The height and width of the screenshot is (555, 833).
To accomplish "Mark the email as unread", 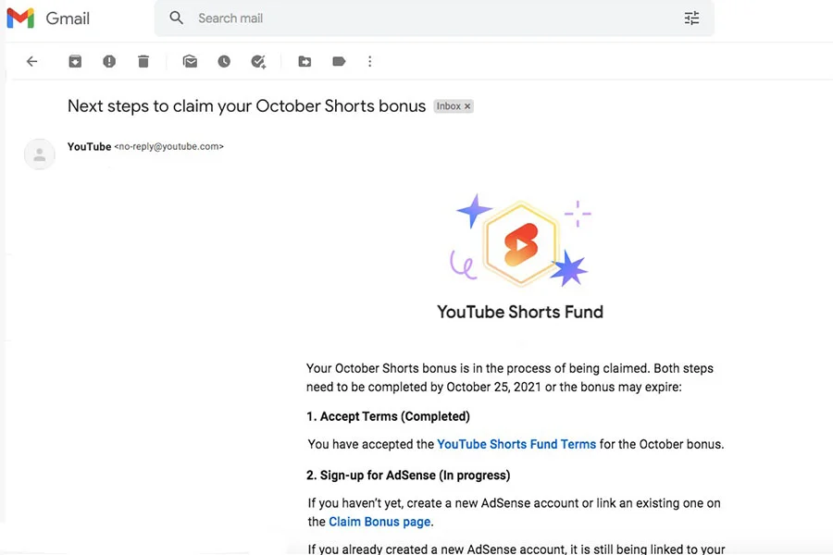I will click(x=190, y=62).
